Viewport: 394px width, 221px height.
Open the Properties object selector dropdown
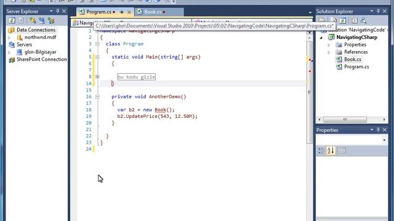click(384, 140)
